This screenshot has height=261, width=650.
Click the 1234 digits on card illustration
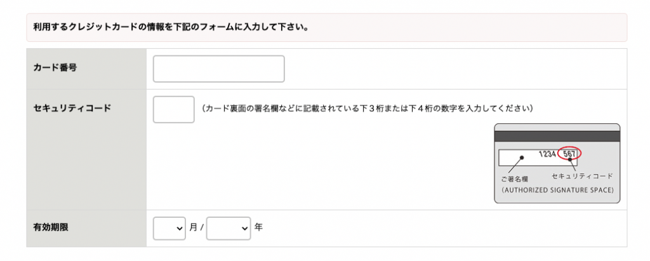[547, 154]
